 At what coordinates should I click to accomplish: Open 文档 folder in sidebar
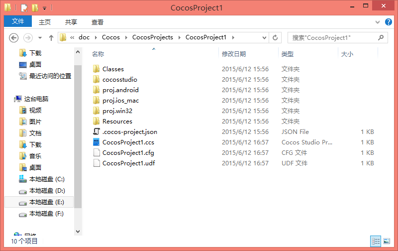point(30,133)
